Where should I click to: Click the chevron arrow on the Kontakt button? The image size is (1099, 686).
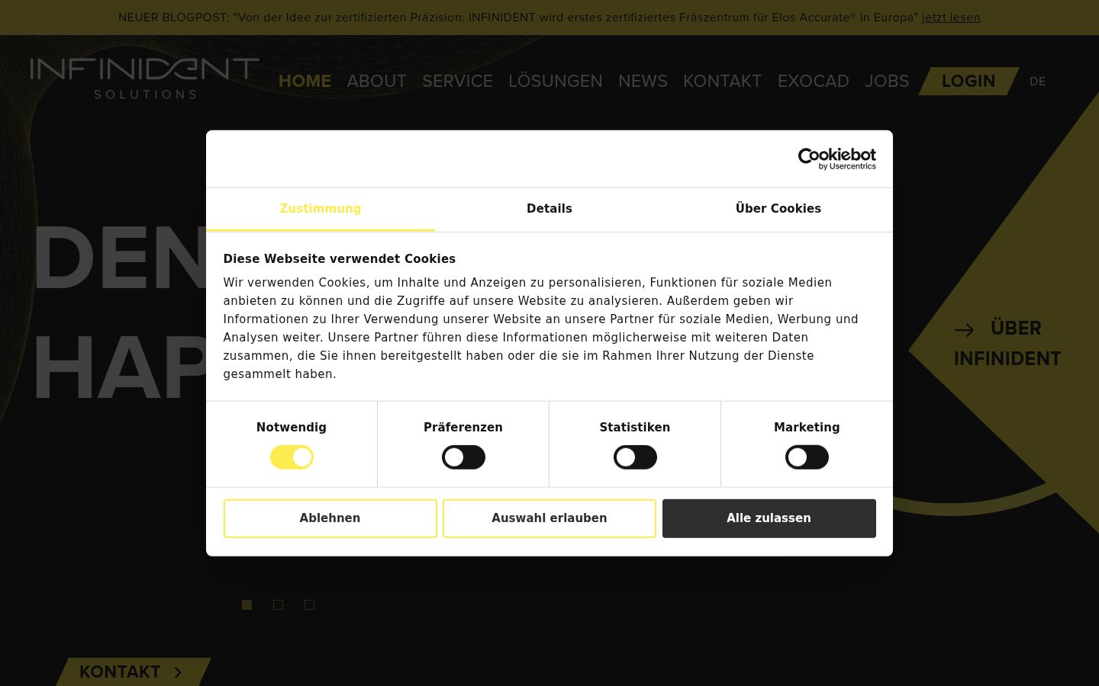[x=178, y=672]
